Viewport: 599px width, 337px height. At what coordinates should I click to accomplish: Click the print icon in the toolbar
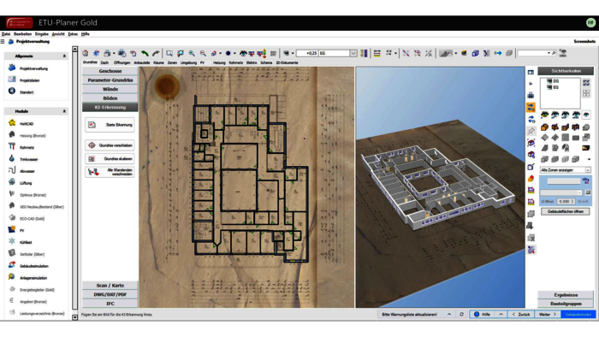pos(107,53)
